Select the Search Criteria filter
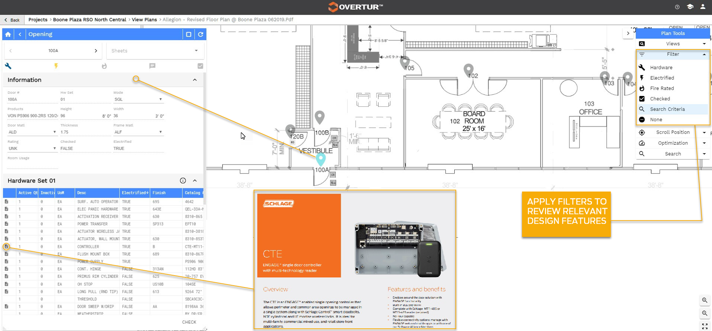This screenshot has height=331, width=712. (x=673, y=109)
